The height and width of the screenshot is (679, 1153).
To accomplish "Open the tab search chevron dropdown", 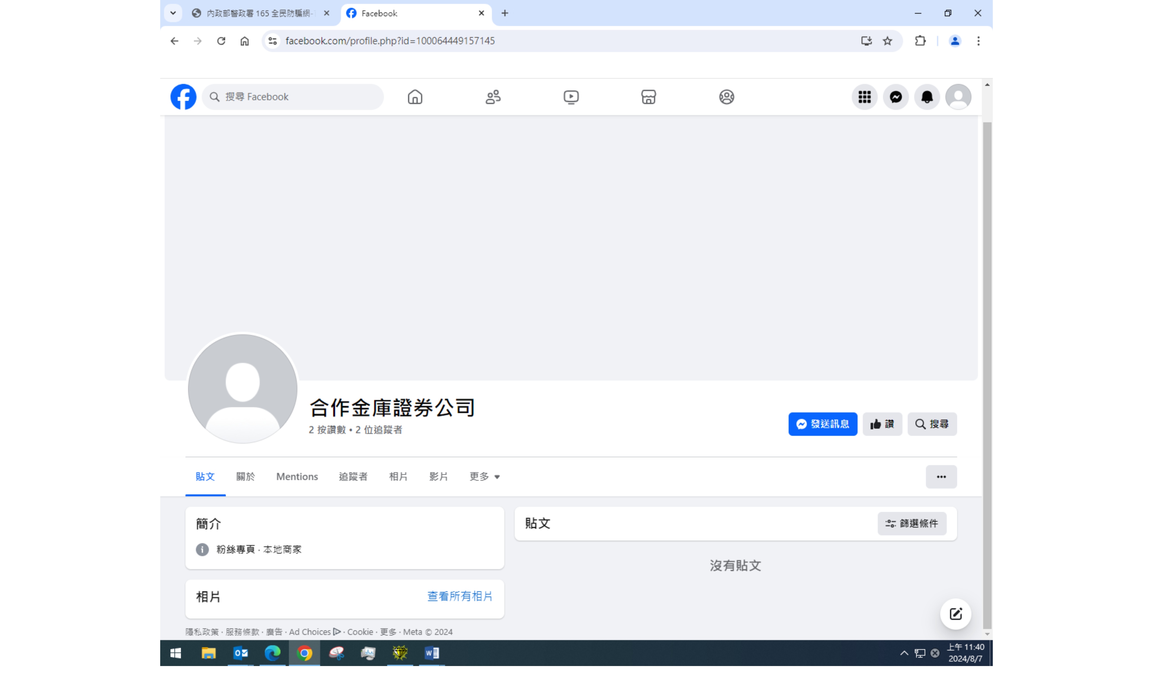I will coord(173,13).
